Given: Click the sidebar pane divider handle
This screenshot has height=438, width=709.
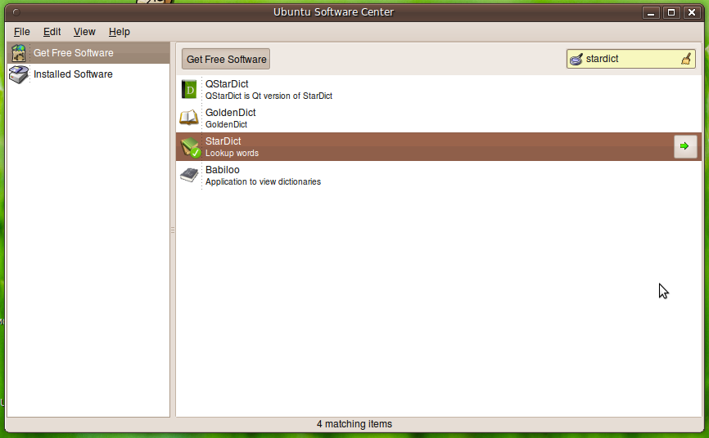Looking at the screenshot, I should (173, 230).
